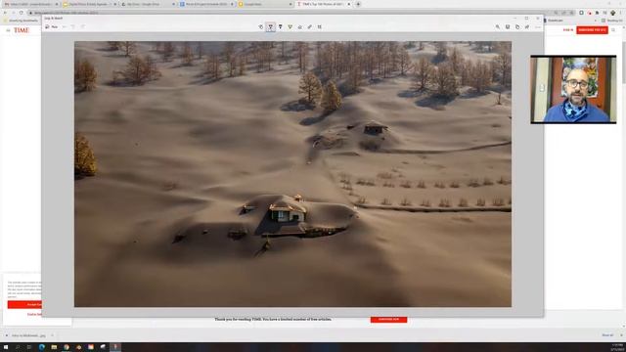Open TIME site hamburger menu
626x352 pixels.
(8, 30)
